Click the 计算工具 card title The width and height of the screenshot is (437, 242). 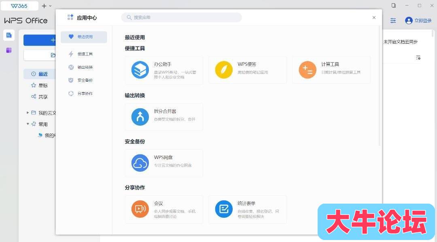330,64
